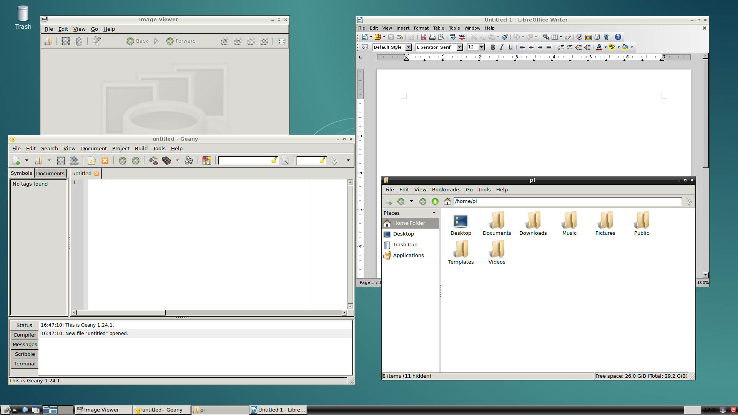This screenshot has width=738, height=415.
Task: Open Image Viewer's Go menu
Action: point(94,29)
